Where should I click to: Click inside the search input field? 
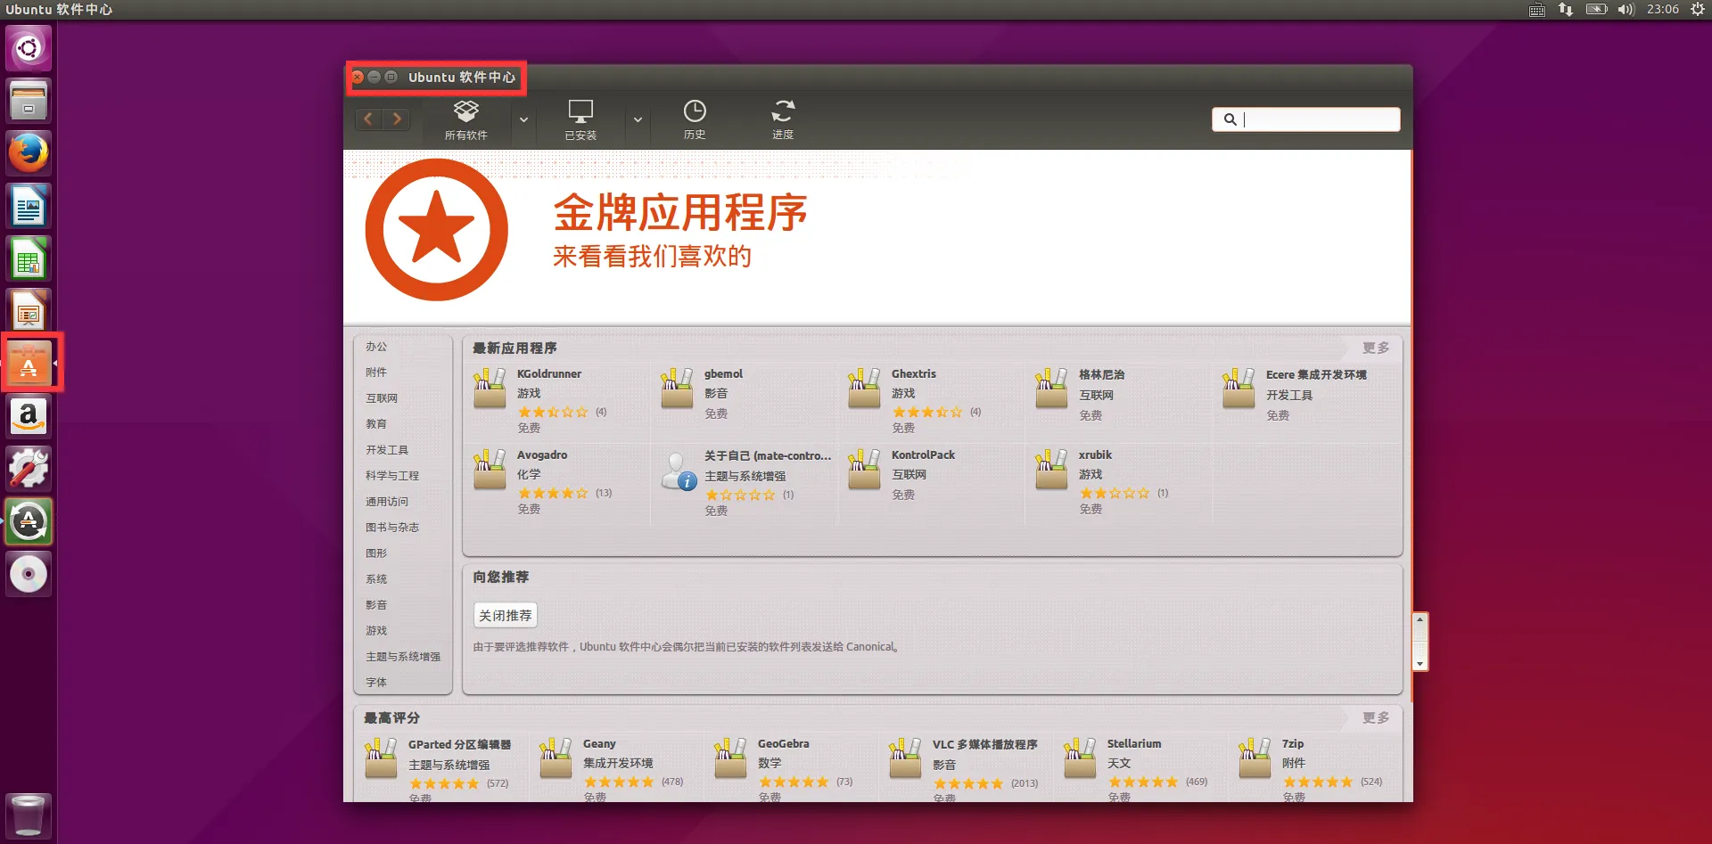pos(1311,119)
